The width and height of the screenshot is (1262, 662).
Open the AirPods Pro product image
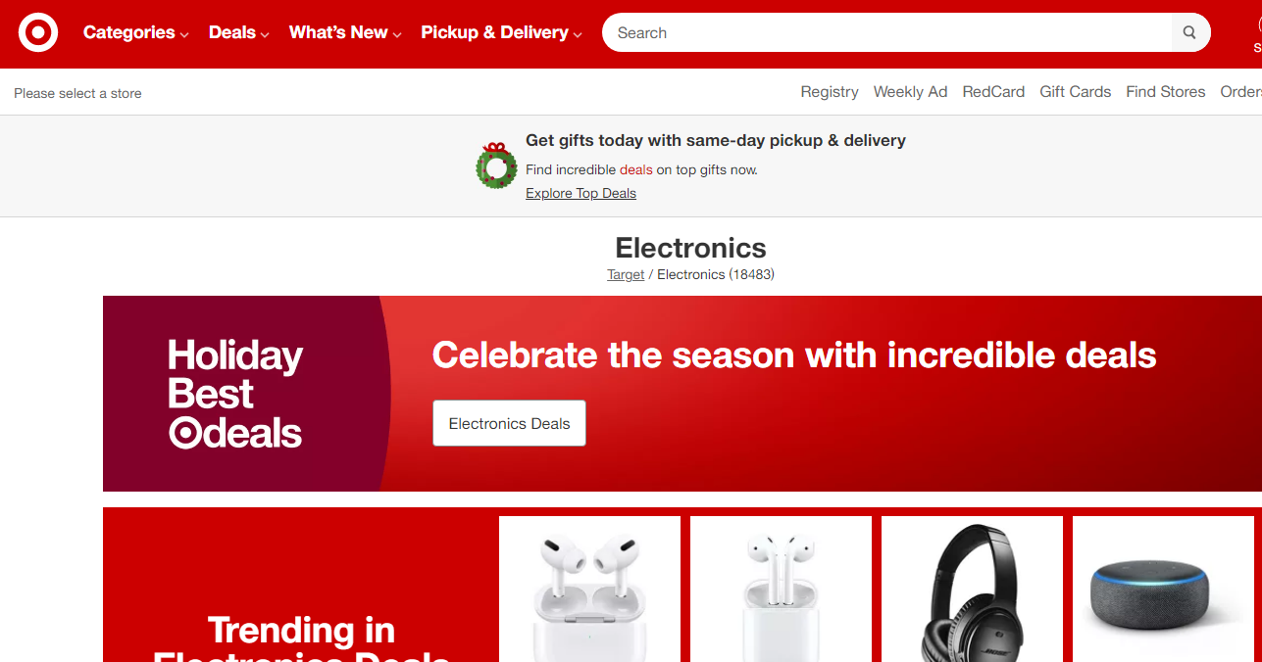click(589, 590)
